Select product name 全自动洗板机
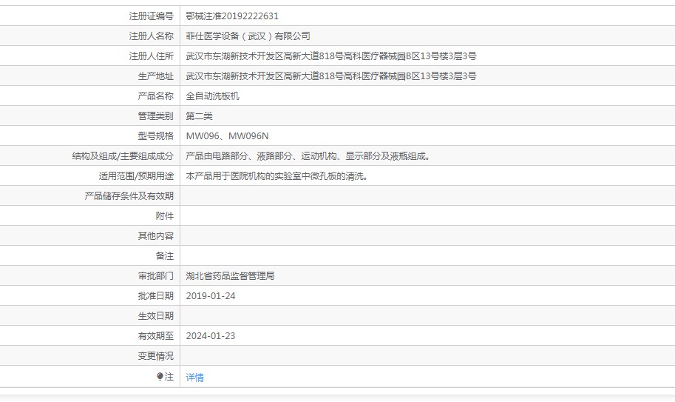 212,96
